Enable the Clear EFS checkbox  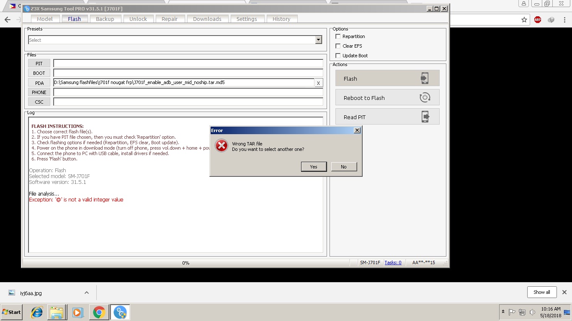pos(338,46)
